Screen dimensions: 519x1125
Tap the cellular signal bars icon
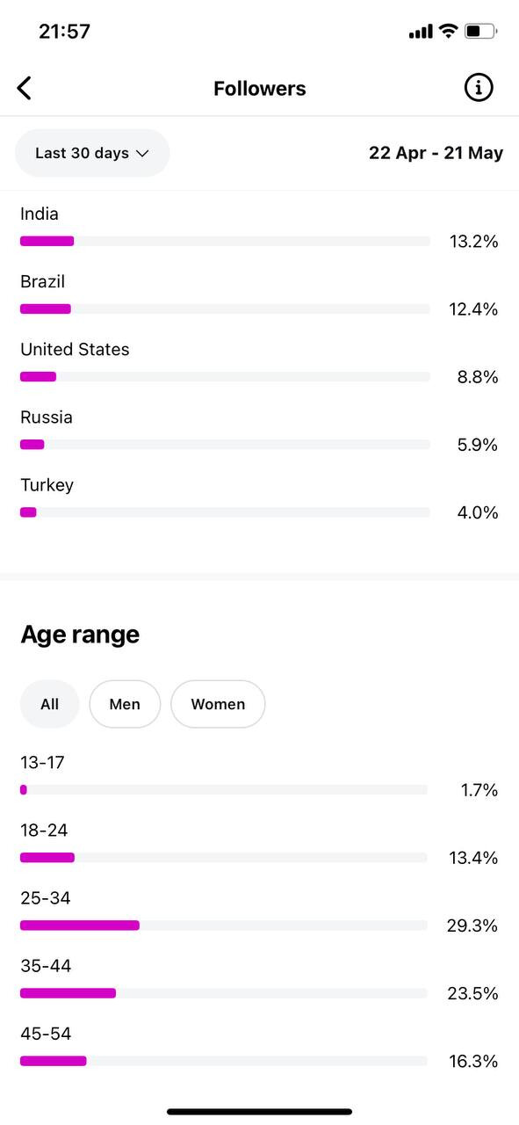coord(421,33)
